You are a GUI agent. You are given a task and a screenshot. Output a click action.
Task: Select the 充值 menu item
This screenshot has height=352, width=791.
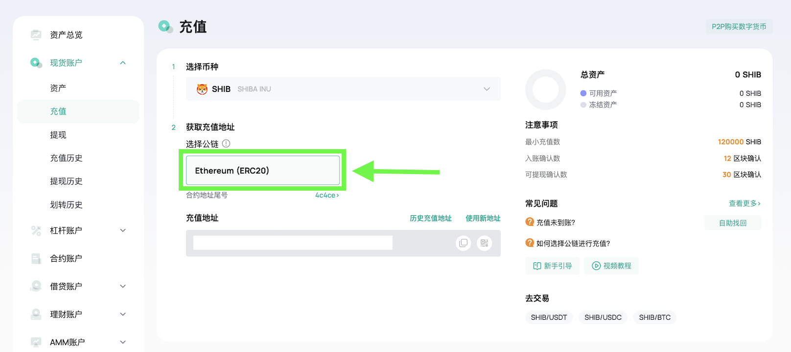coord(78,111)
